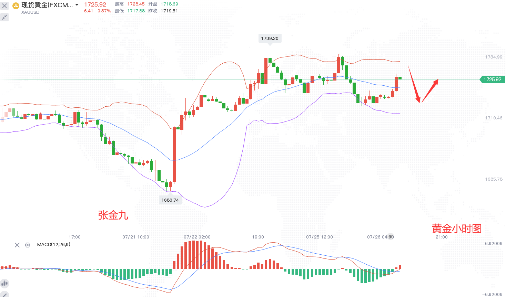Click the 1739.20 high price label
Image resolution: width=506 pixels, height=297 pixels.
(270, 38)
